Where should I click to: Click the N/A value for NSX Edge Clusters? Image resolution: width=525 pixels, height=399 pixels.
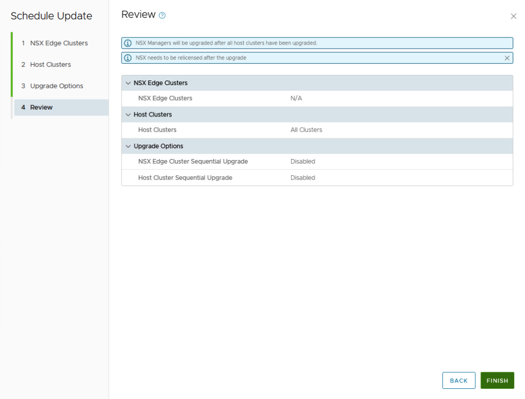296,98
